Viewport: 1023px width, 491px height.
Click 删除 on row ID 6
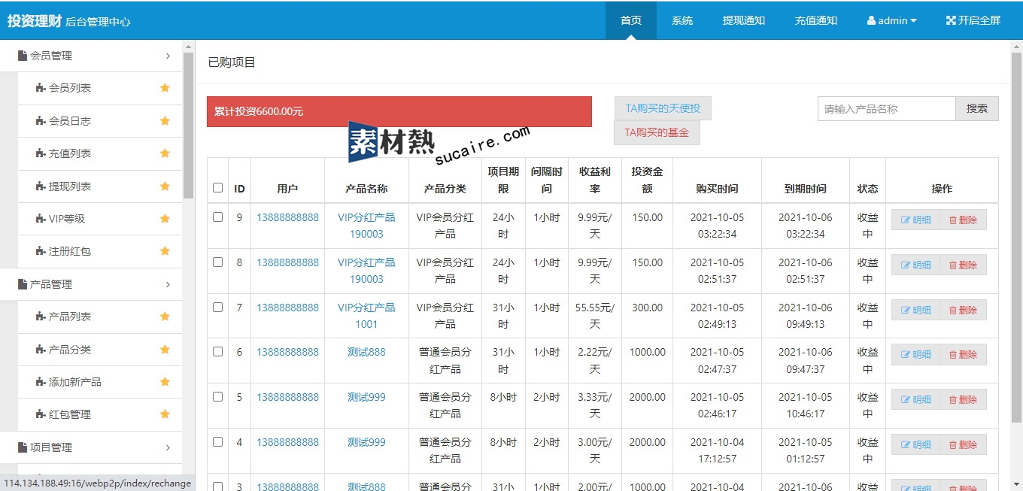click(963, 354)
